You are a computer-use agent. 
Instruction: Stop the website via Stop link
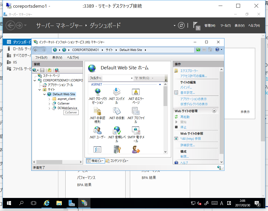coord(183,127)
